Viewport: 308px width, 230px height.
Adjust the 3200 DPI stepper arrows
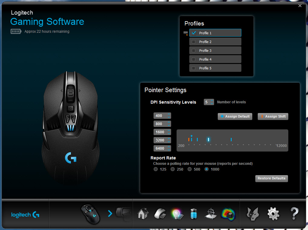click(169, 140)
